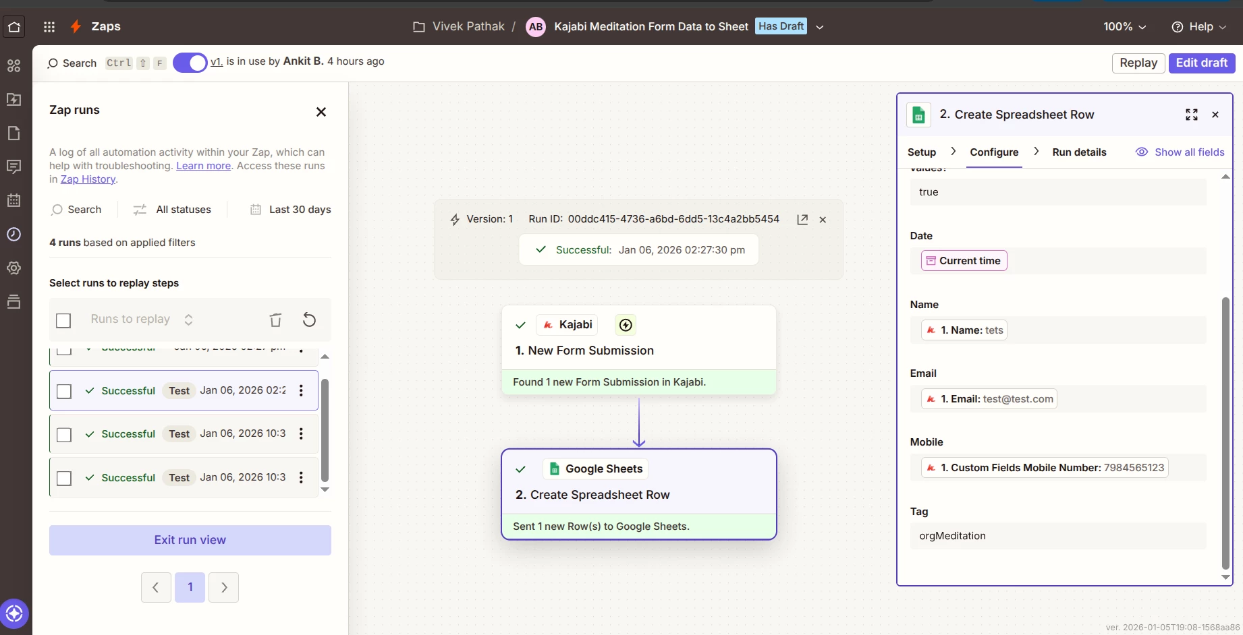
Task: Click Exit run view button
Action: (190, 540)
